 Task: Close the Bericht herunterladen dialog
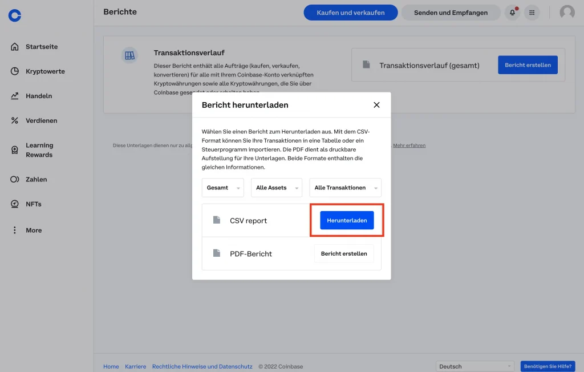376,105
